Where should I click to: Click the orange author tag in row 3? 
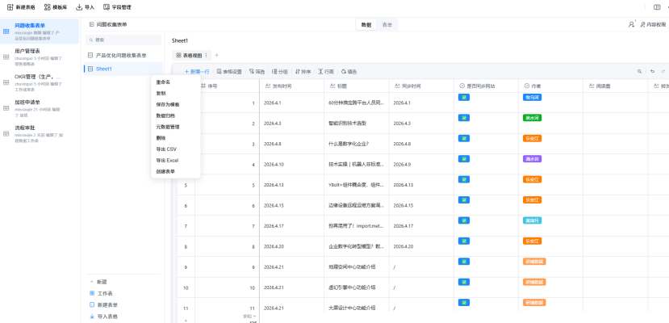coord(532,138)
